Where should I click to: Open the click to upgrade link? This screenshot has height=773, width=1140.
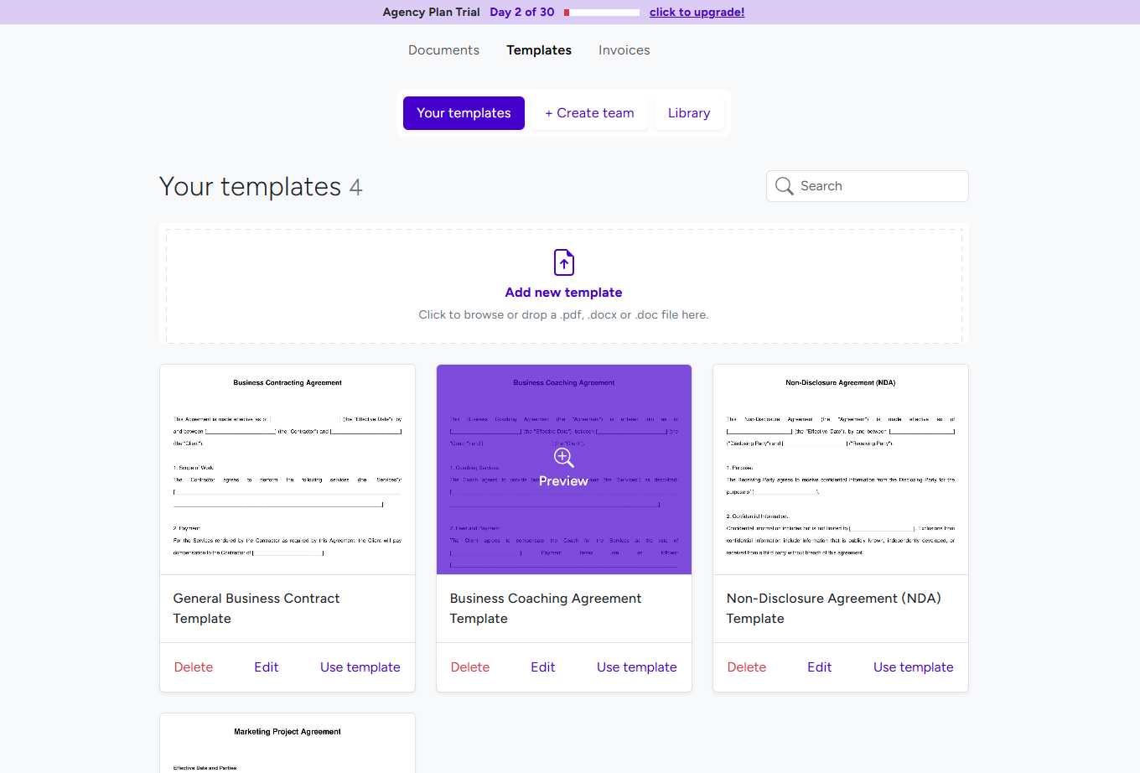pos(697,12)
